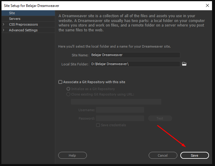Click the Cancel button
Image resolution: width=215 pixels, height=166 pixels.
(x=163, y=155)
